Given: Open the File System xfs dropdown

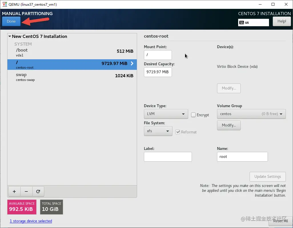Looking at the screenshot, I should [x=158, y=131].
